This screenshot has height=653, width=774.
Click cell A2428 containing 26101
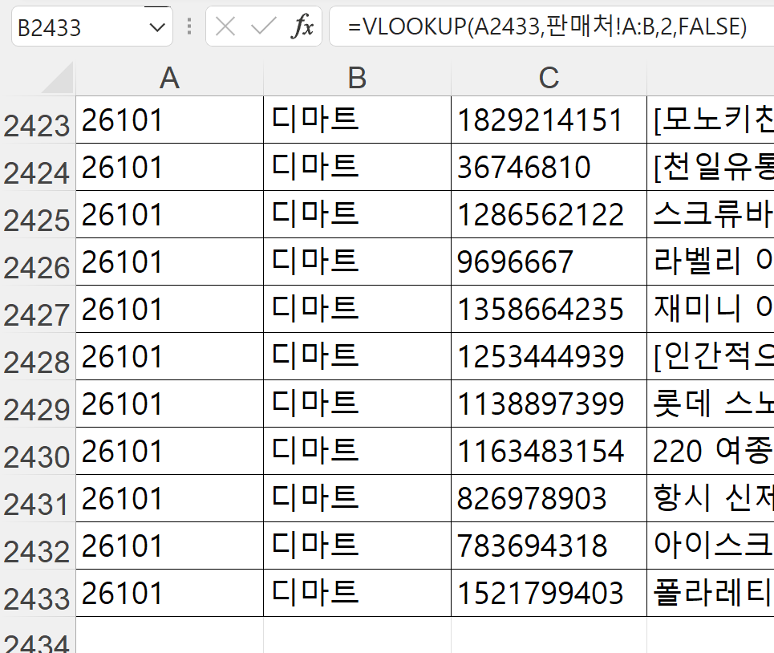coord(169,357)
